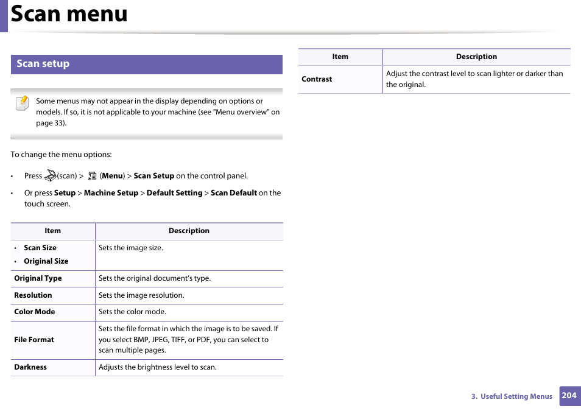Click the Description header of the Contrast table
Screen dimensions: 581x411
[x=476, y=56]
